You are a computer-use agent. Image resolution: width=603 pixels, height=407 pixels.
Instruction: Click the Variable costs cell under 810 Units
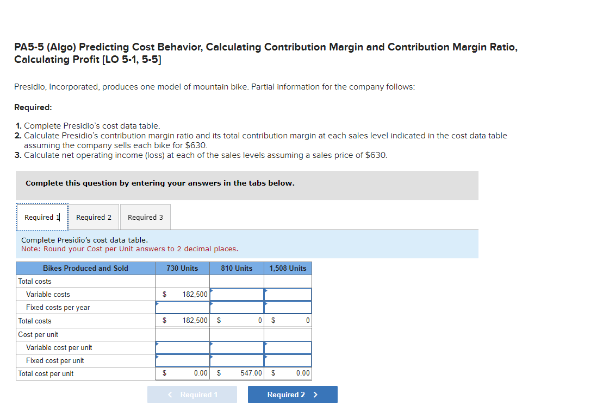tap(237, 294)
